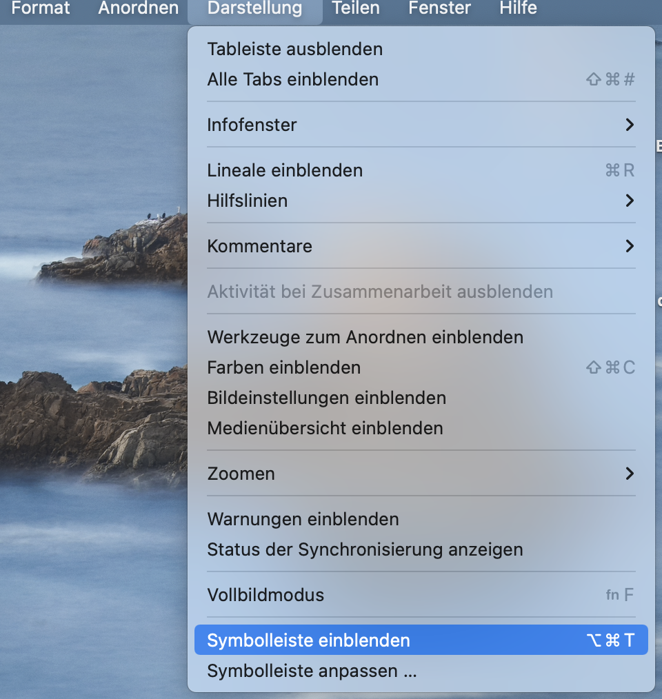The image size is (662, 699).
Task: Click Symbolleiste einblenden
Action: coord(421,640)
